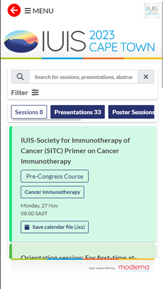
Task: Select the Sessions 8 tab
Action: click(x=29, y=112)
